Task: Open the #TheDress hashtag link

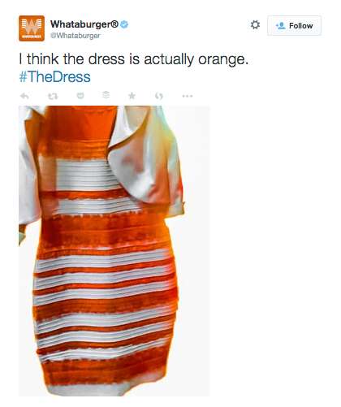Action: point(54,76)
